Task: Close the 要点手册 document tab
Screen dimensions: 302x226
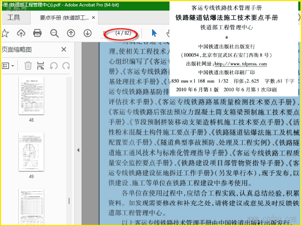Action: click(x=93, y=18)
